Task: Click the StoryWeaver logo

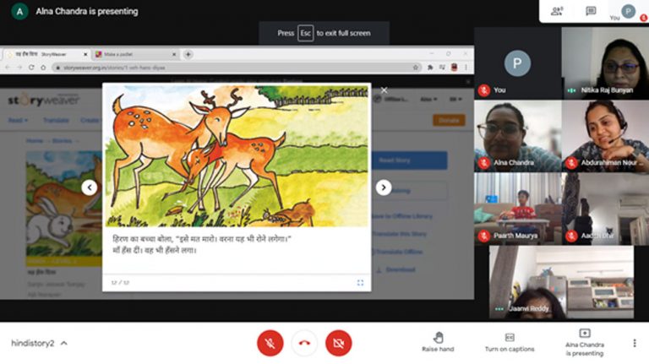Action: (x=43, y=100)
